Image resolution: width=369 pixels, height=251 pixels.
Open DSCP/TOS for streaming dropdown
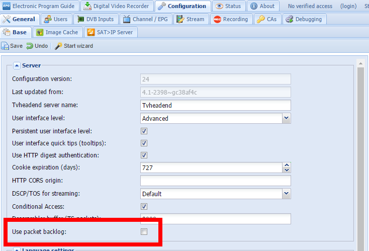pos(286,194)
